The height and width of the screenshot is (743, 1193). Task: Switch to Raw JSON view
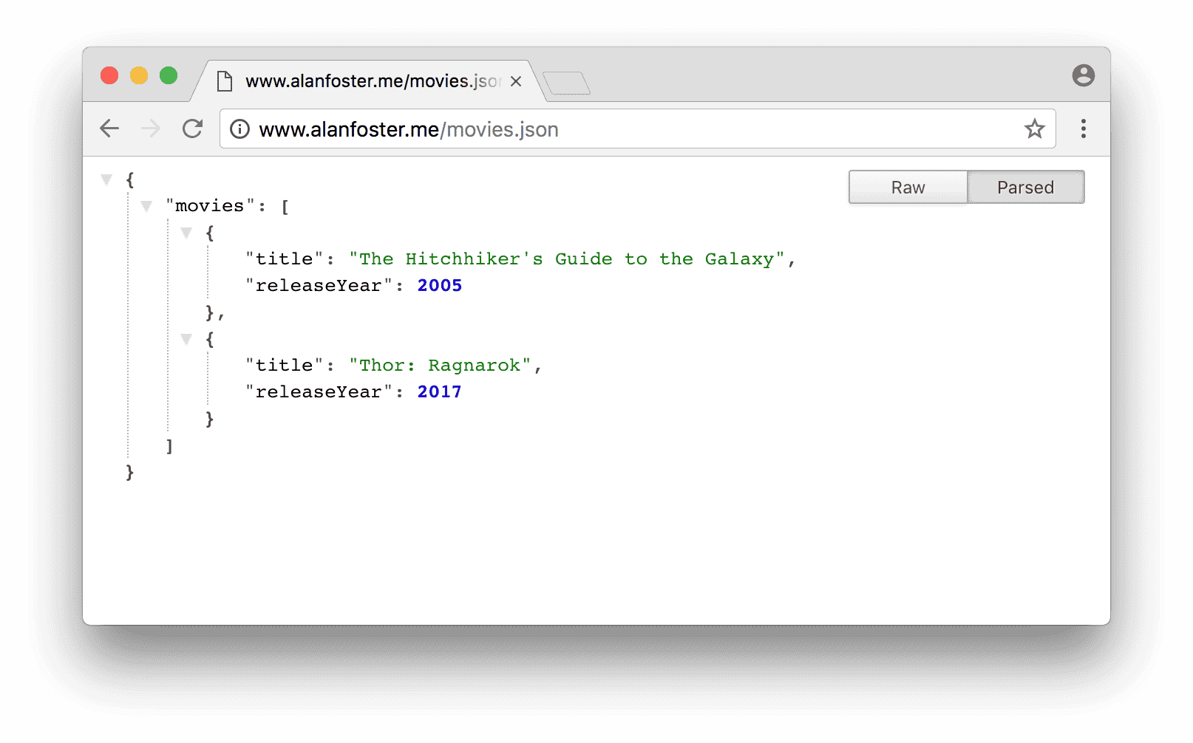[908, 188]
